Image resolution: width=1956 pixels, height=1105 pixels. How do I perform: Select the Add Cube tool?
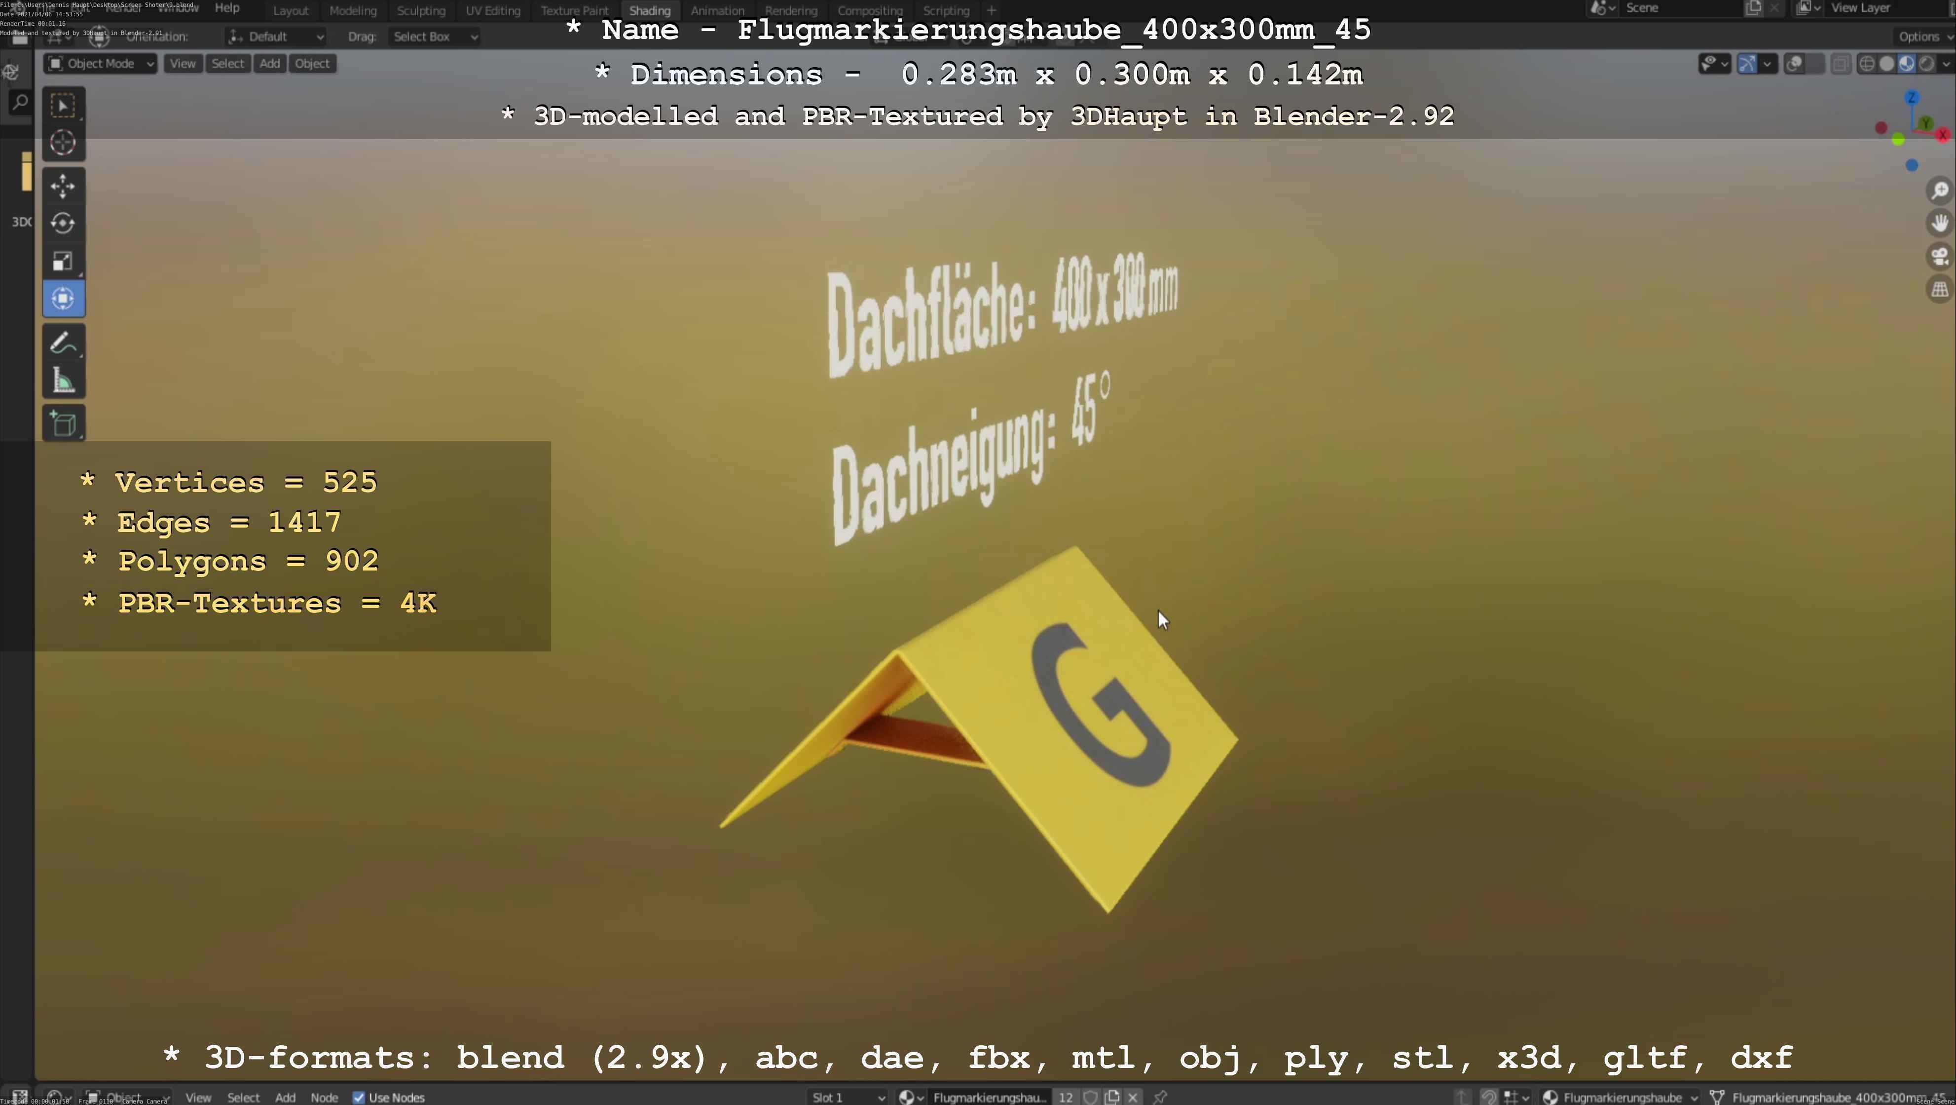click(x=63, y=424)
